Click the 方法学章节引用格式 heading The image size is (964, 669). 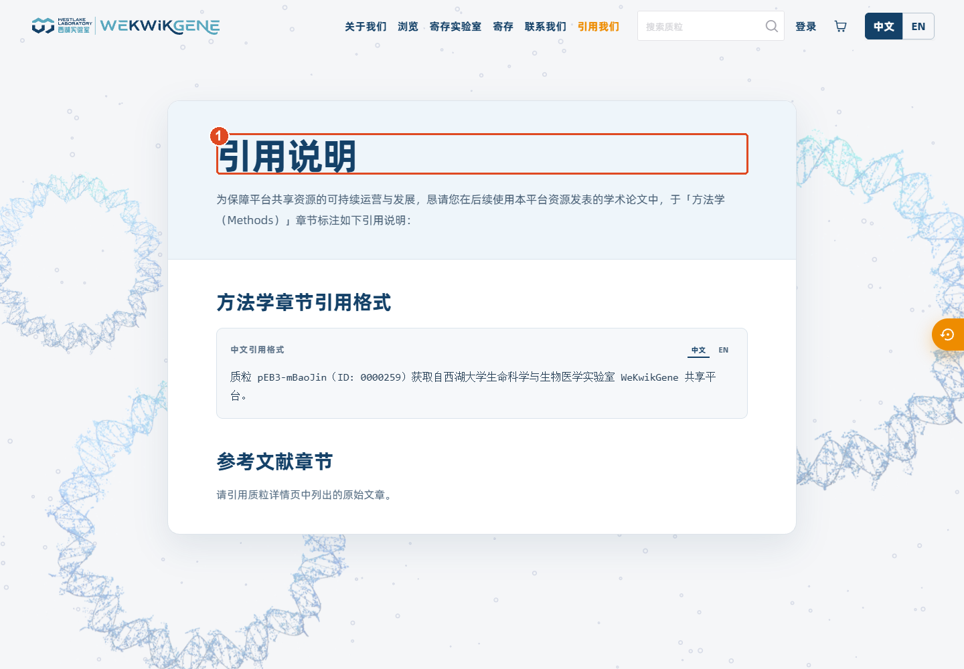pyautogui.click(x=304, y=302)
